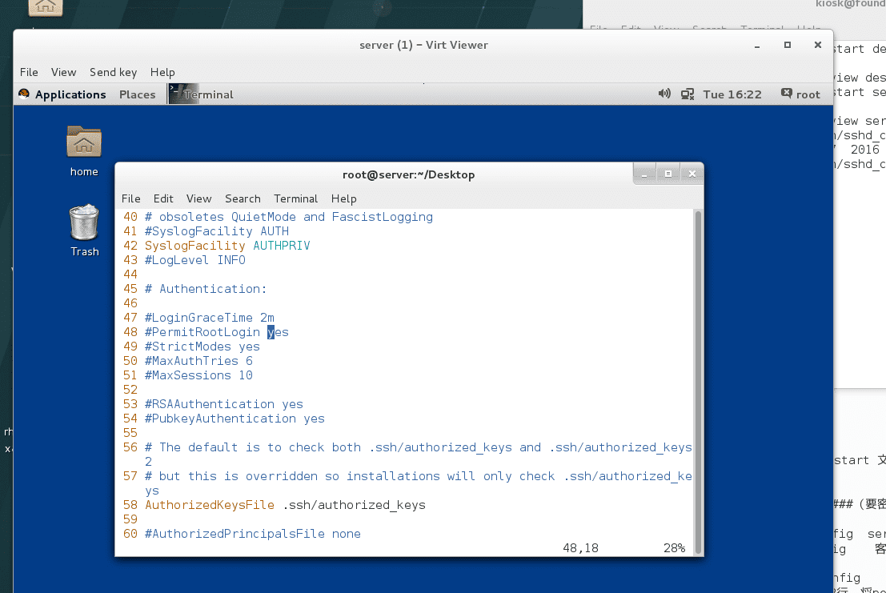Screen dimensions: 886x593
Task: Maximize the root@server terminal window
Action: click(668, 174)
